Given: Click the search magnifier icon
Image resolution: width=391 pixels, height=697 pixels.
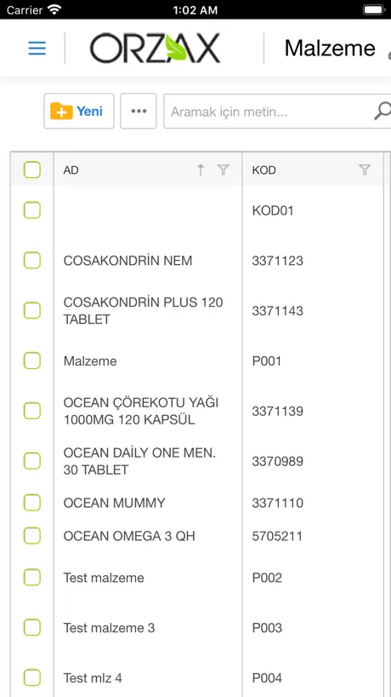Looking at the screenshot, I should [x=382, y=111].
